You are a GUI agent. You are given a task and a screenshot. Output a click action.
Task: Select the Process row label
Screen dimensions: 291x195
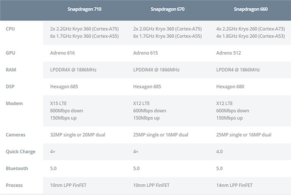[15, 185]
